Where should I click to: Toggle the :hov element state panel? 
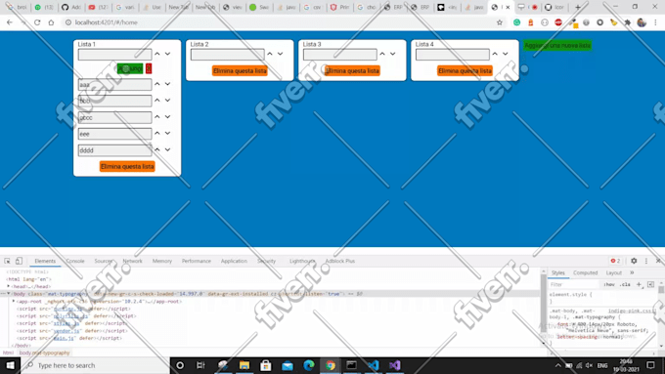click(x=609, y=284)
